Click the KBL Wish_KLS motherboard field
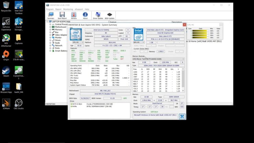The width and height of the screenshot is (254, 143). (105, 91)
